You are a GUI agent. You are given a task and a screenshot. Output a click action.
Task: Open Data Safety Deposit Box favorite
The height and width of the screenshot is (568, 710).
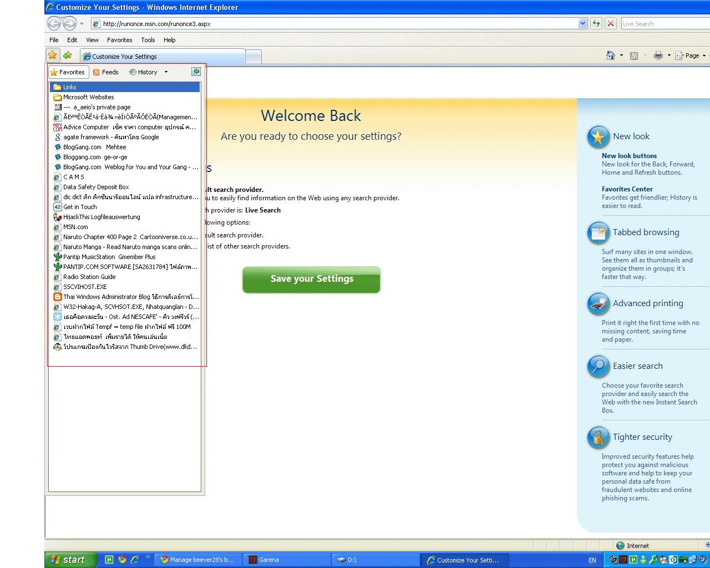coord(125,187)
